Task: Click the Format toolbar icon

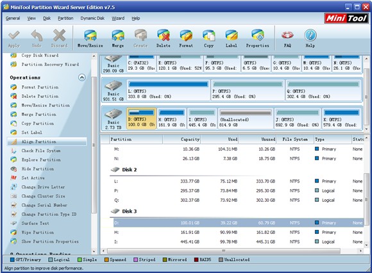Action: tap(186, 38)
